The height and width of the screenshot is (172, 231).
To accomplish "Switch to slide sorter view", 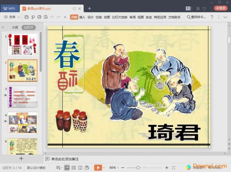I will (x=74, y=168).
